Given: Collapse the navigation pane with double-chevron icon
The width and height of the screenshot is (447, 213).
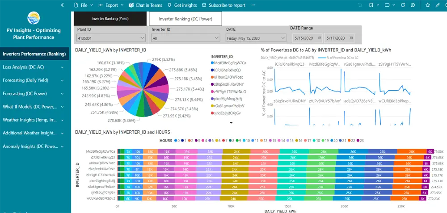Looking at the screenshot, I should click(62, 5).
